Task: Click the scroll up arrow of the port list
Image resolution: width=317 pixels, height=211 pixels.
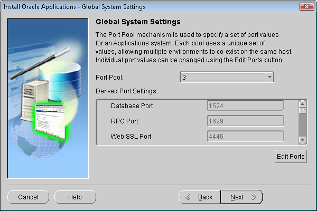Action: tap(302, 104)
